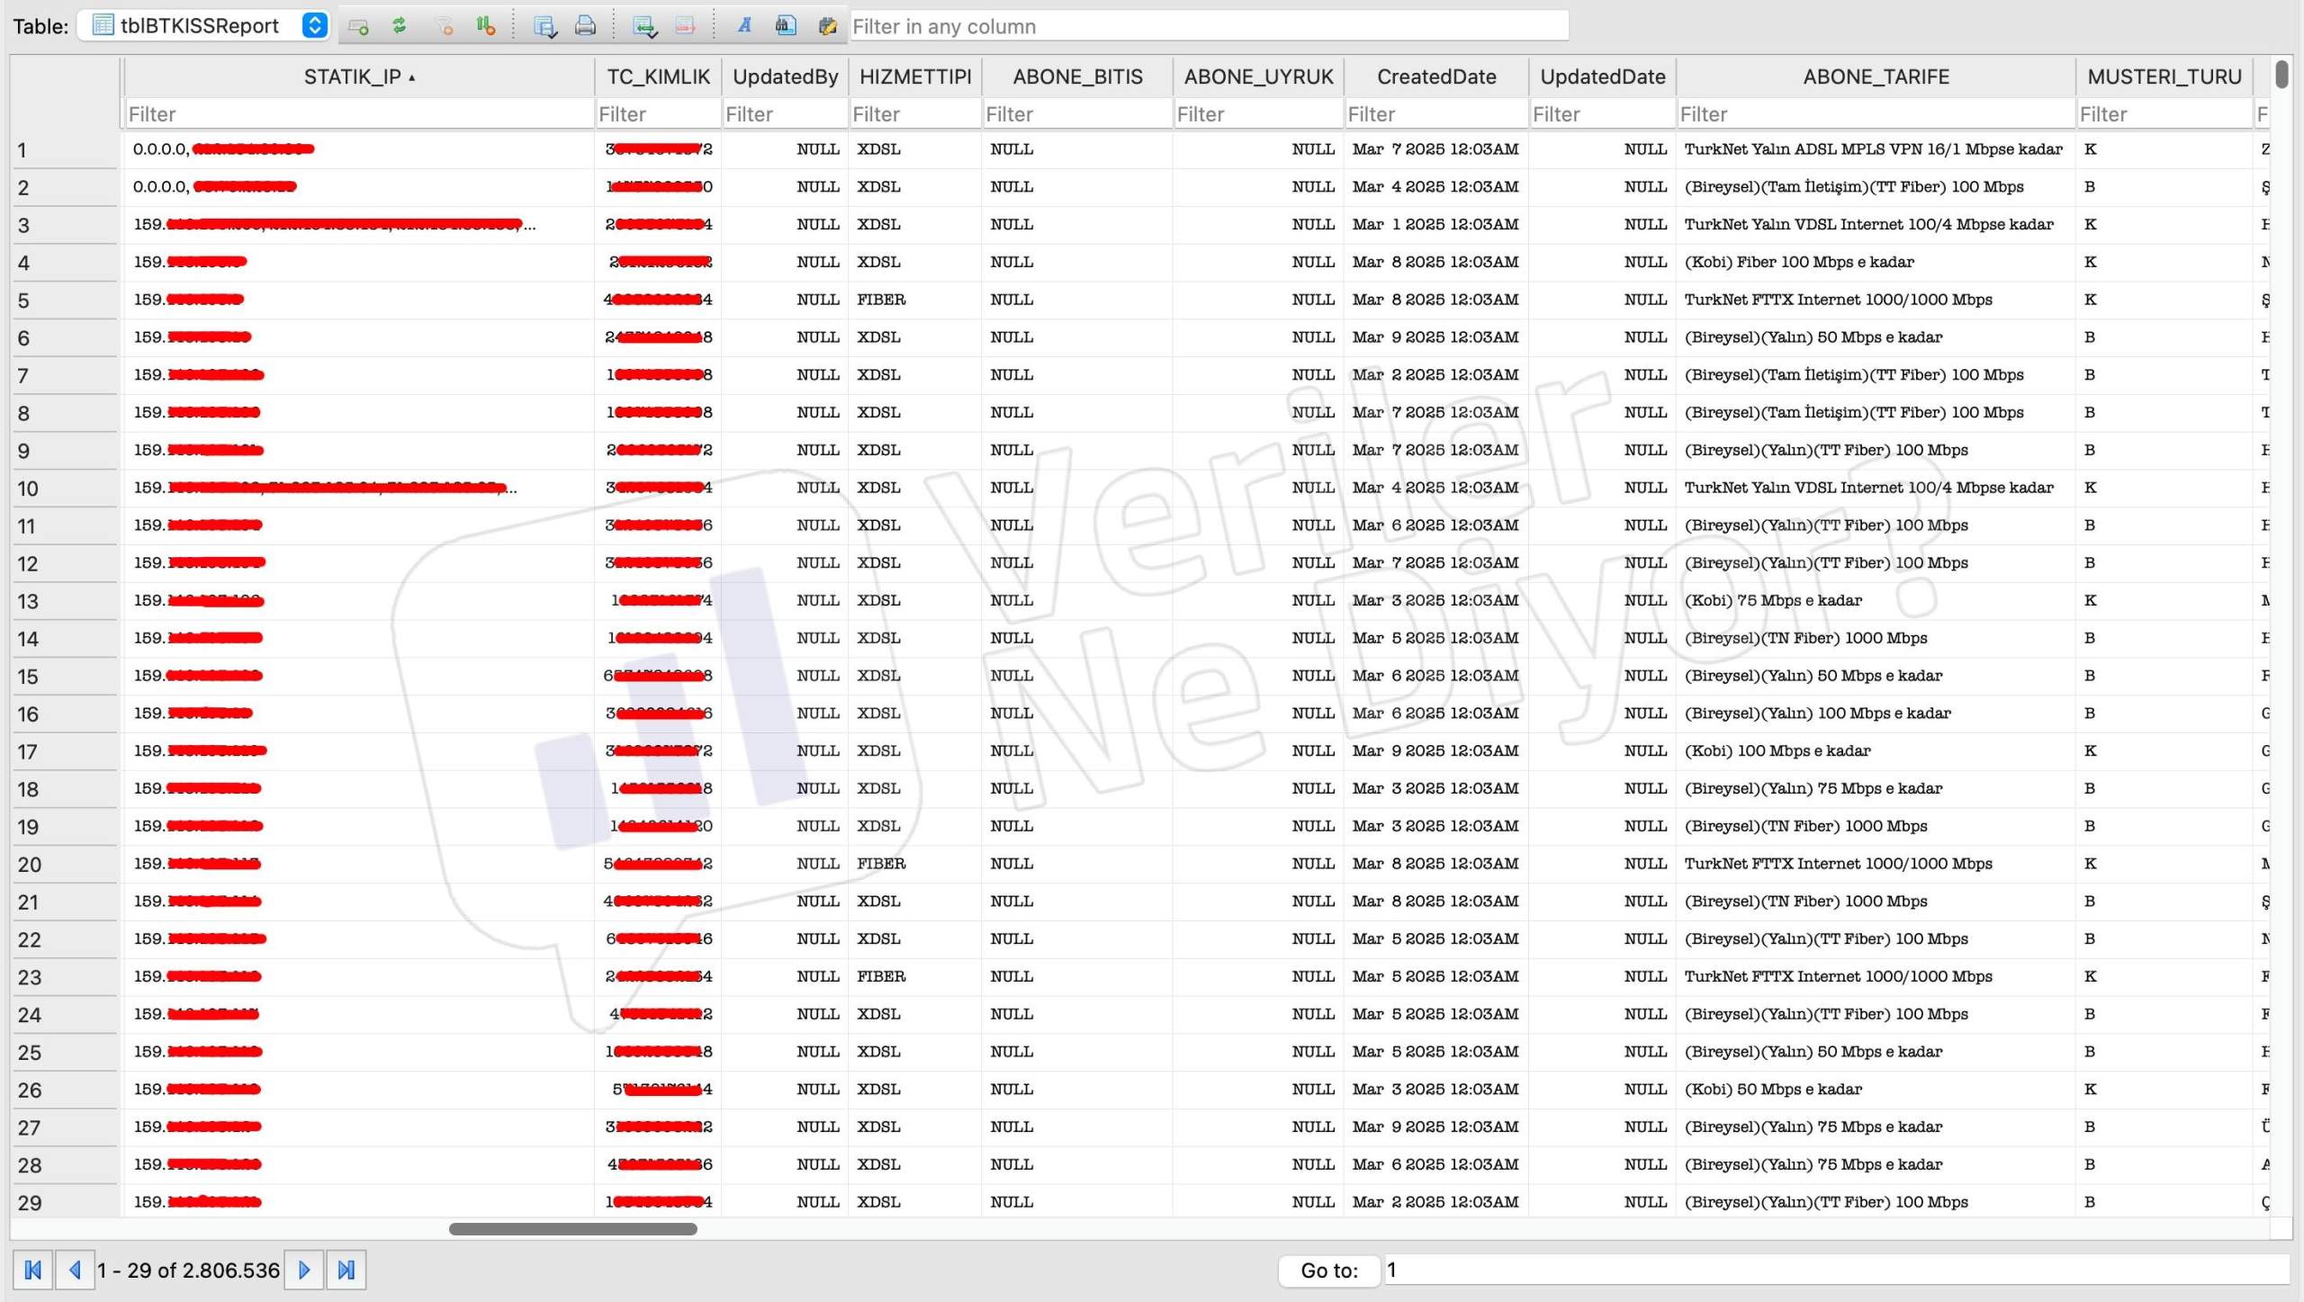
Task: Click the insert new record icon
Action: click(x=644, y=26)
